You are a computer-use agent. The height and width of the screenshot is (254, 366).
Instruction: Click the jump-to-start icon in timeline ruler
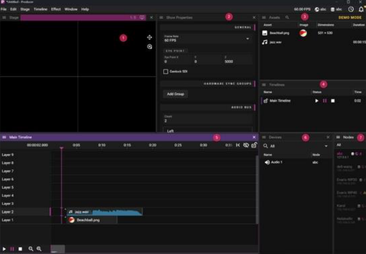[238, 145]
